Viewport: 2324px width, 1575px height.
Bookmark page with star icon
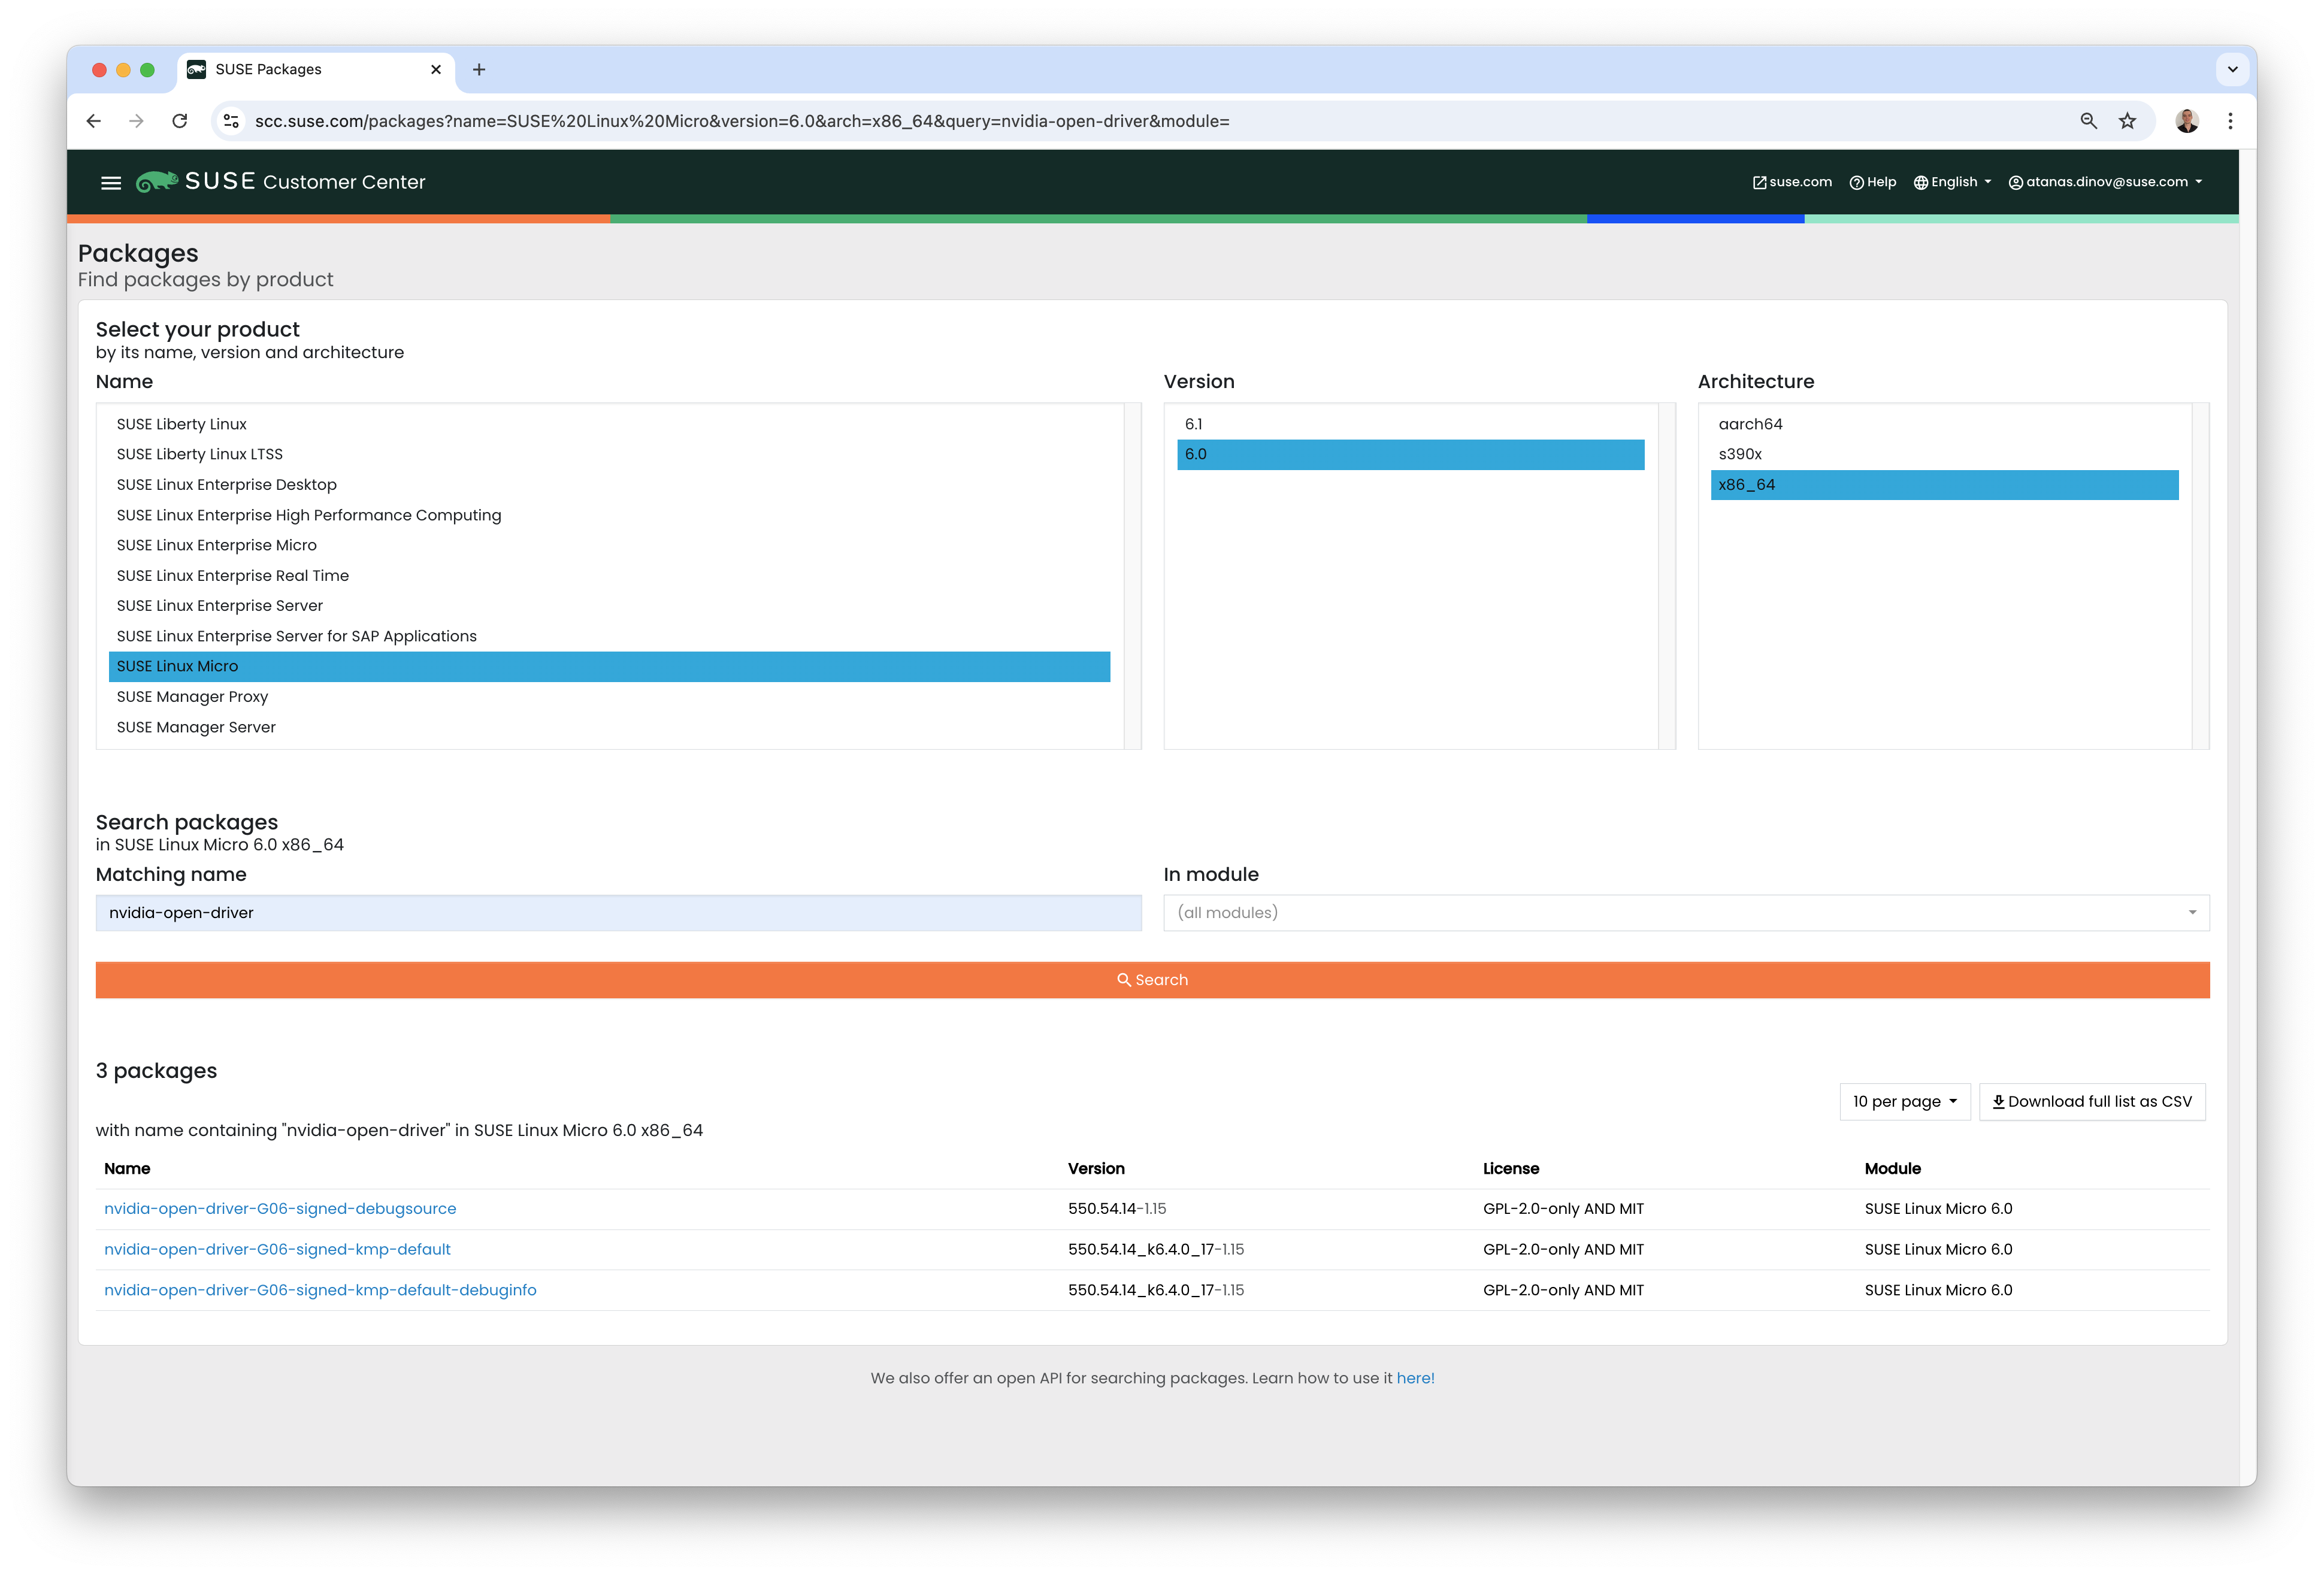[x=2128, y=121]
